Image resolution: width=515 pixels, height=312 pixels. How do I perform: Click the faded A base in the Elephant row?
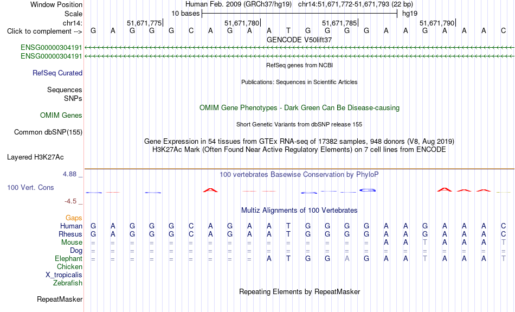[347, 259]
